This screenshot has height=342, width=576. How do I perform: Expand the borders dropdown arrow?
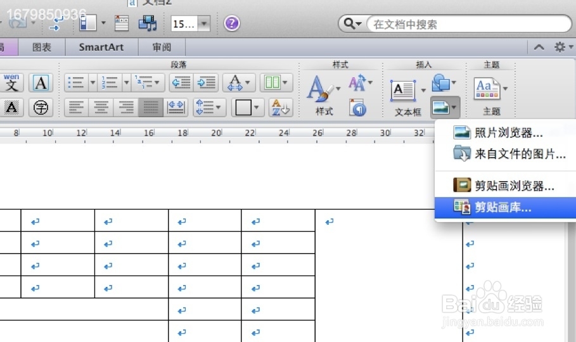click(x=257, y=108)
